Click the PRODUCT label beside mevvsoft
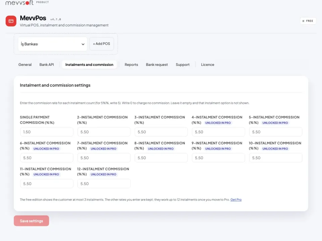Image resolution: width=322 pixels, height=241 pixels. click(43, 2)
